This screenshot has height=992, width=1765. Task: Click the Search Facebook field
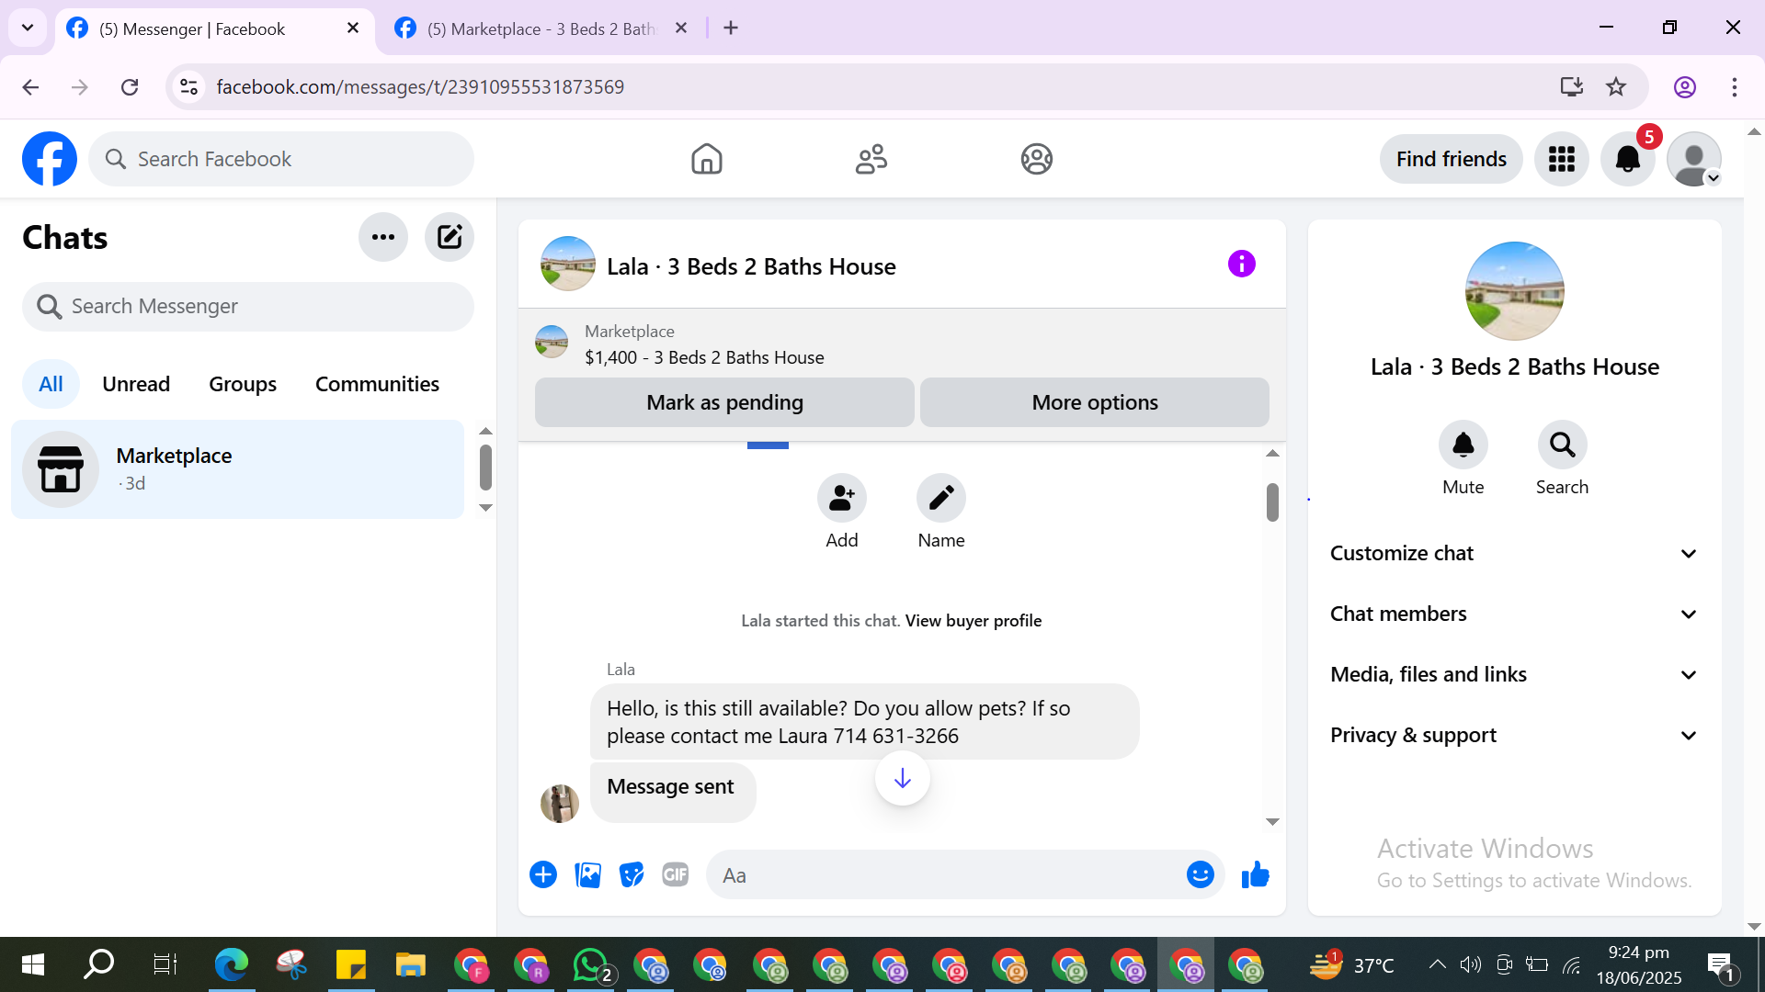[x=281, y=159]
